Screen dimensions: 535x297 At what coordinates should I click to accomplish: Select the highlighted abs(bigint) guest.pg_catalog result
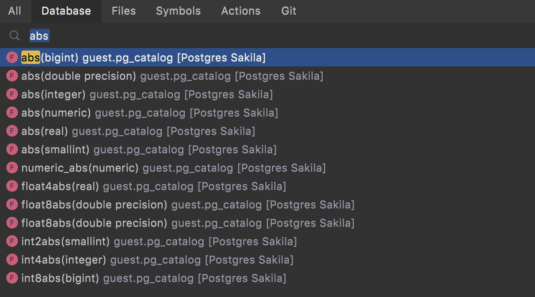click(143, 58)
